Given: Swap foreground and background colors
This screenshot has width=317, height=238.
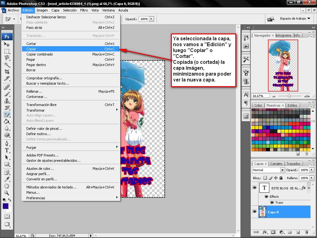Looking at the screenshot, I should [x=10, y=200].
